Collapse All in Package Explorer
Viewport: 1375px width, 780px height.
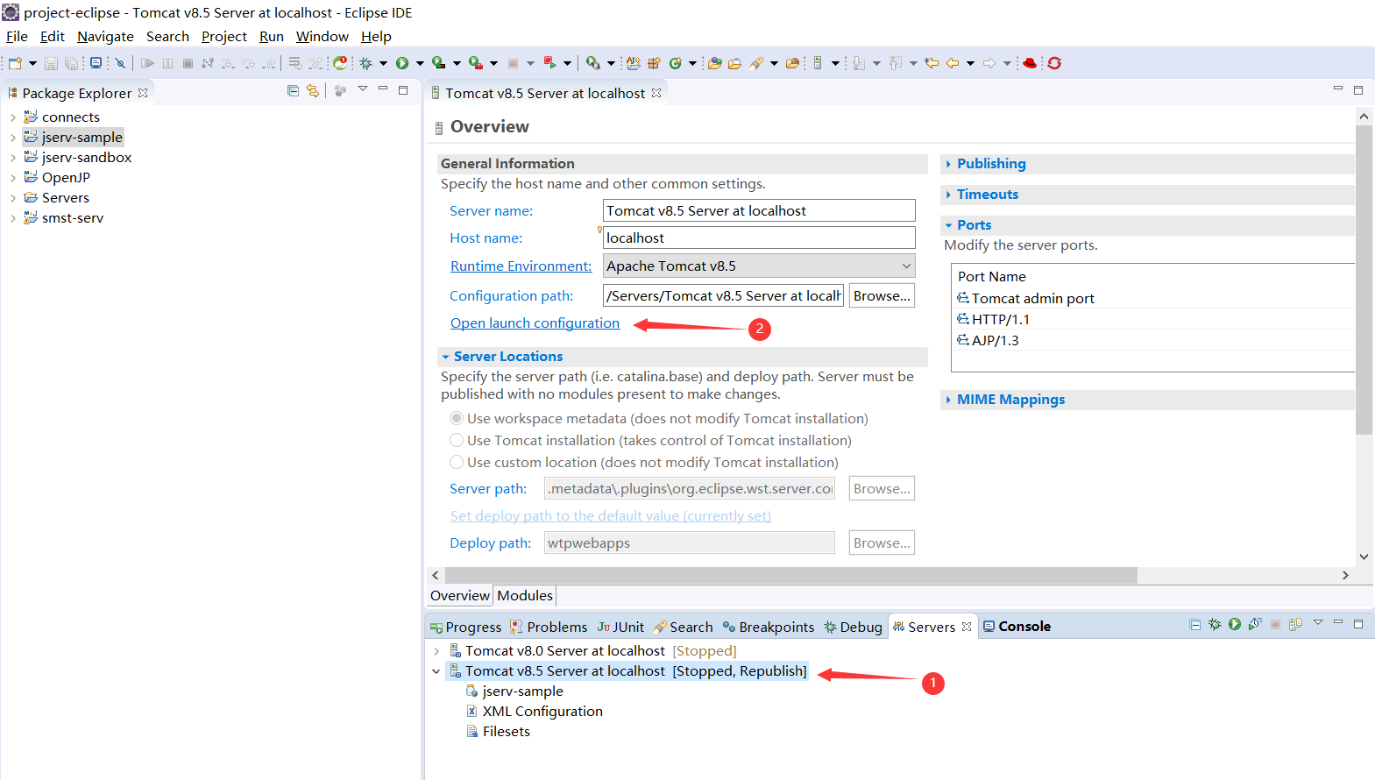pos(293,90)
